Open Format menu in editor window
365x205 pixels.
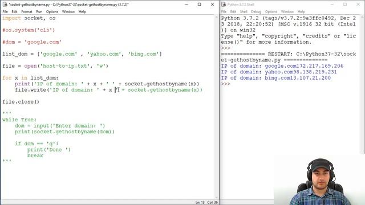(x=27, y=11)
